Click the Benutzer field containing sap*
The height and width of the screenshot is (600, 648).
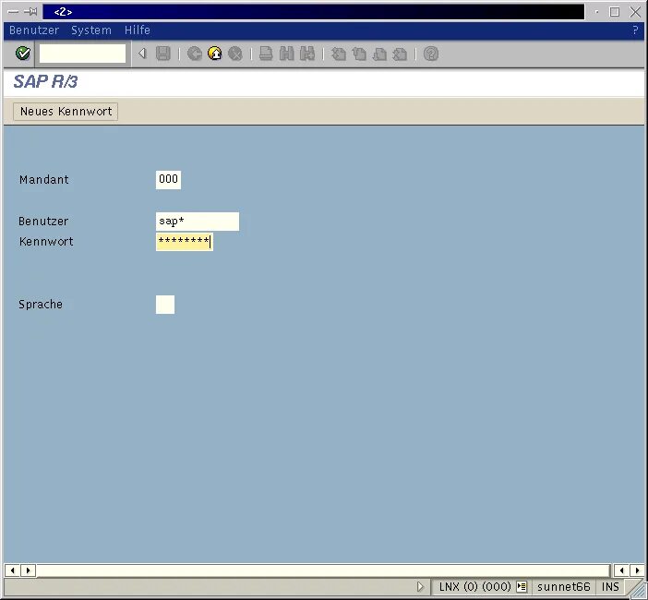point(198,222)
